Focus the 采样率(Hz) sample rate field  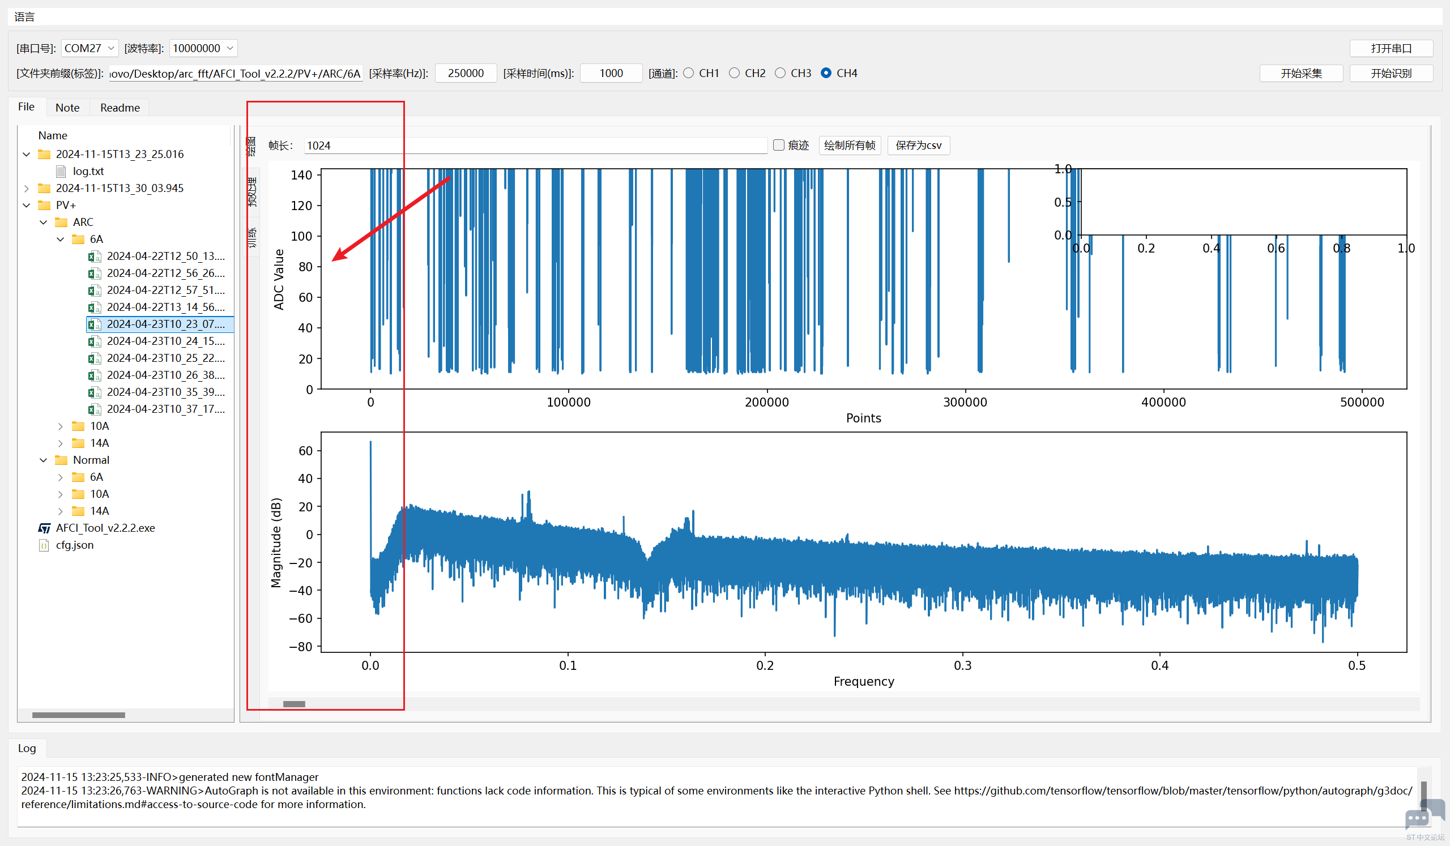pos(466,74)
